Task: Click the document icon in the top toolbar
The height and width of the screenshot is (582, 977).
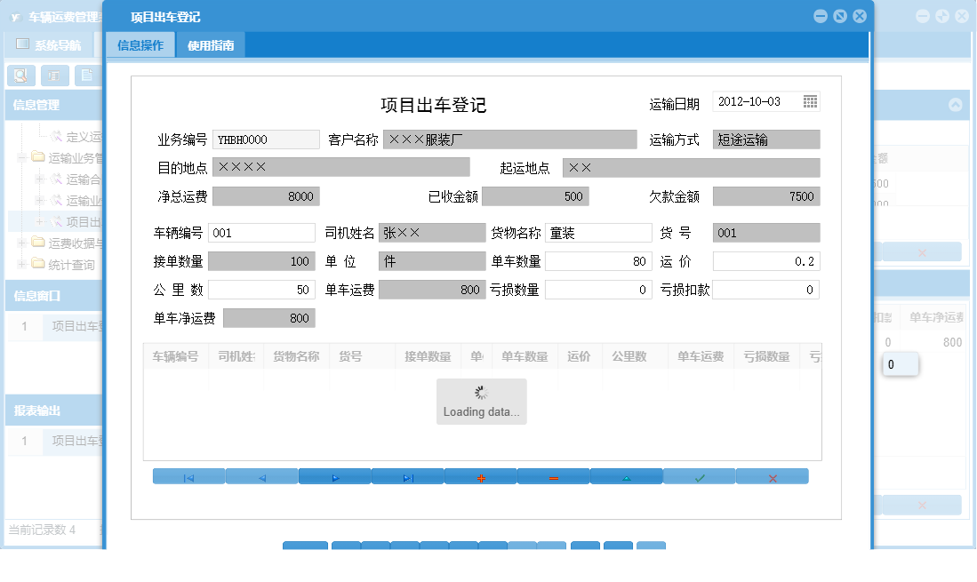Action: point(86,76)
